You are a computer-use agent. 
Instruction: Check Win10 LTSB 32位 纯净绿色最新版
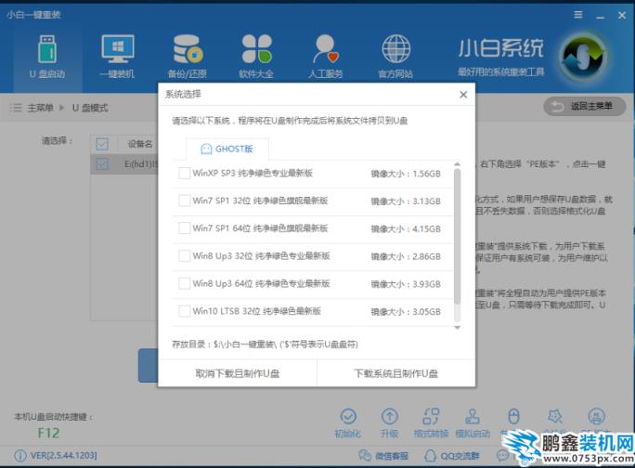(184, 311)
